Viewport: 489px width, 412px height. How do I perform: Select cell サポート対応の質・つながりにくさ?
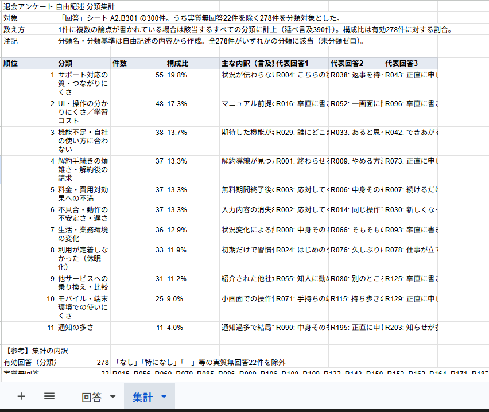pyautogui.click(x=83, y=83)
